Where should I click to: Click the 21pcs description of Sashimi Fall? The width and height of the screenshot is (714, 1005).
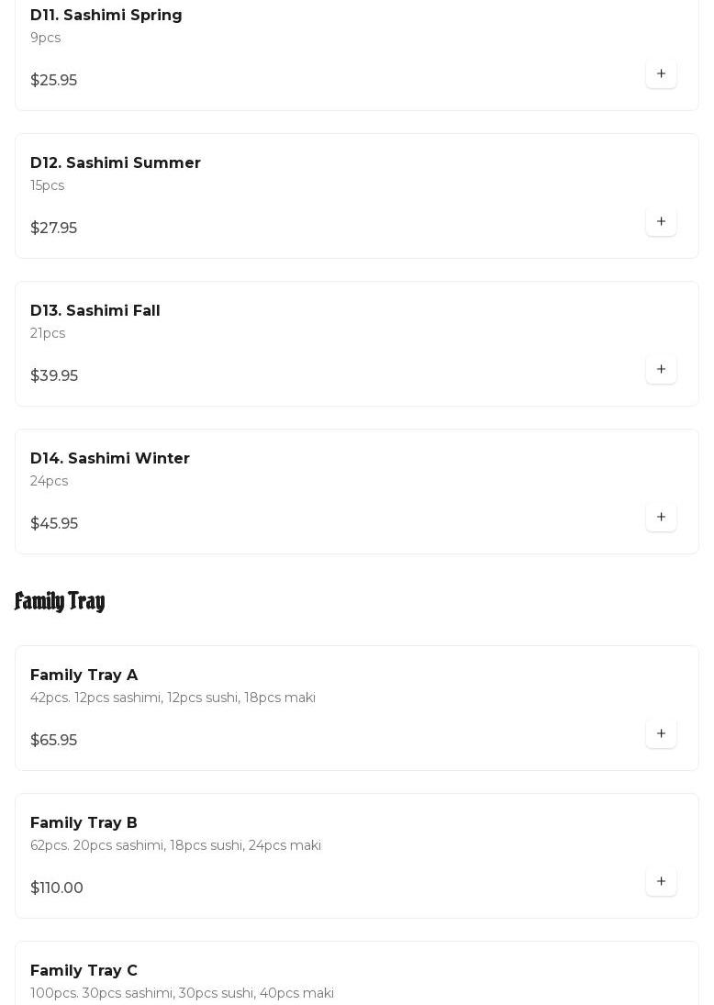click(x=48, y=333)
